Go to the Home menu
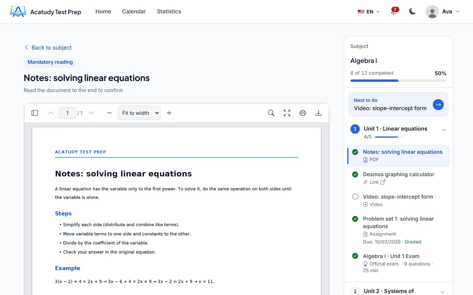Screen dimensions: 473x295 pos(103,11)
